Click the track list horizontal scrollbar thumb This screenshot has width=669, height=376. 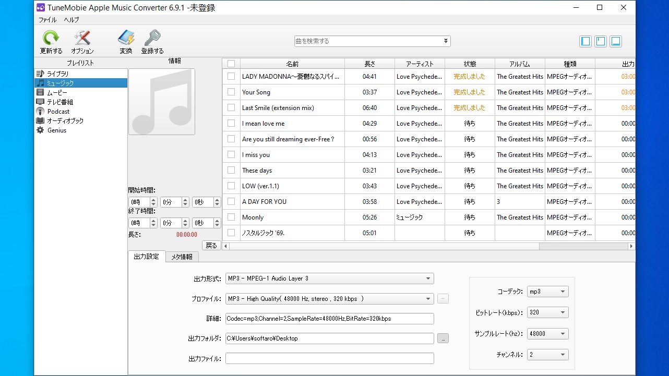(x=384, y=246)
